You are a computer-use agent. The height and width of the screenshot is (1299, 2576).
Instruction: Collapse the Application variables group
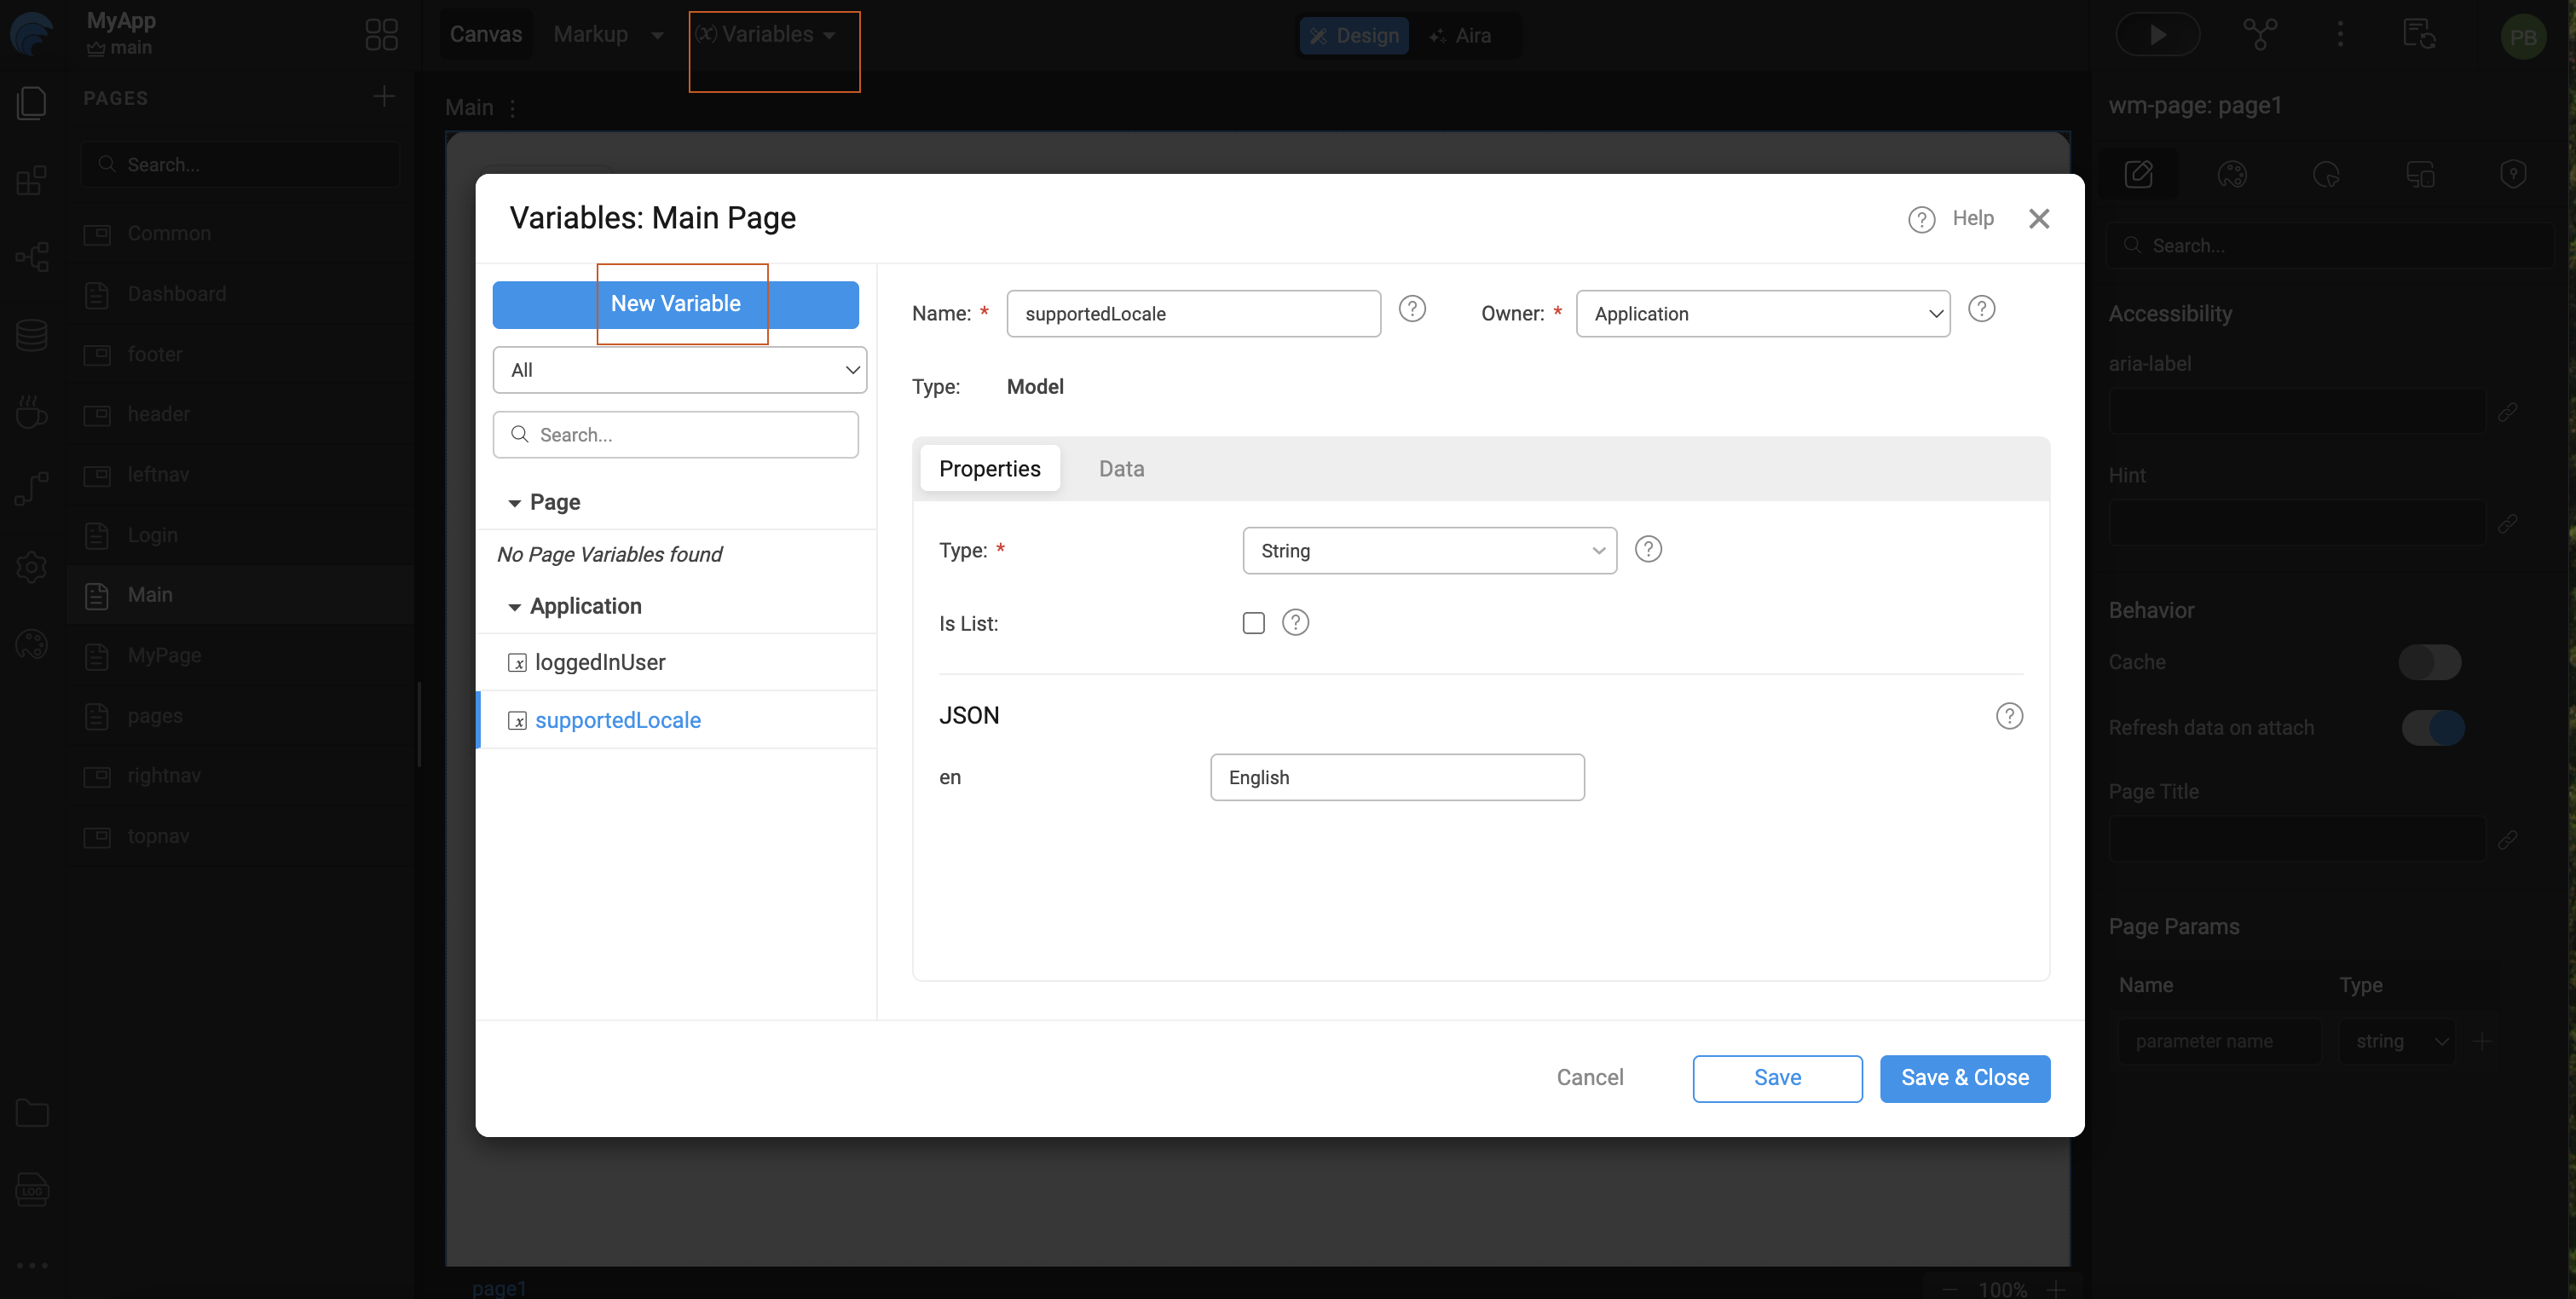pyautogui.click(x=515, y=607)
